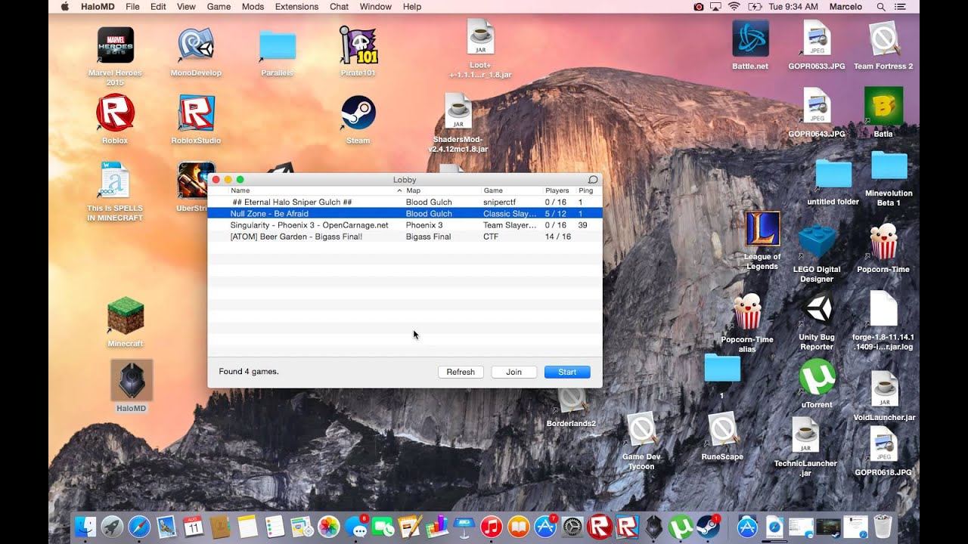The width and height of the screenshot is (968, 544).
Task: Open the Chat menu
Action: click(x=339, y=7)
